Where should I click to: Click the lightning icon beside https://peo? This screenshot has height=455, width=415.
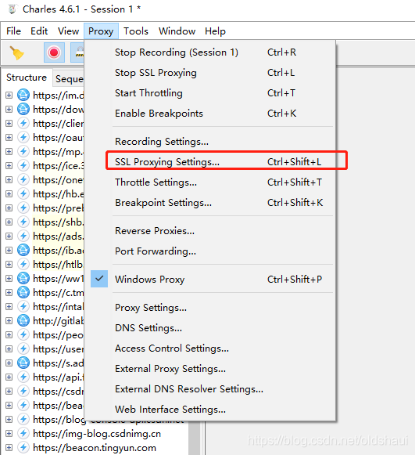23,334
